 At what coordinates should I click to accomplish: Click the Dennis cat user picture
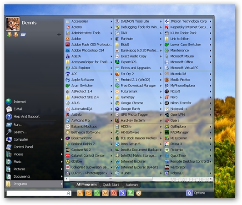click(13, 24)
